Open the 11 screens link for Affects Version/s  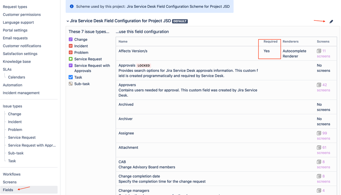(x=323, y=53)
